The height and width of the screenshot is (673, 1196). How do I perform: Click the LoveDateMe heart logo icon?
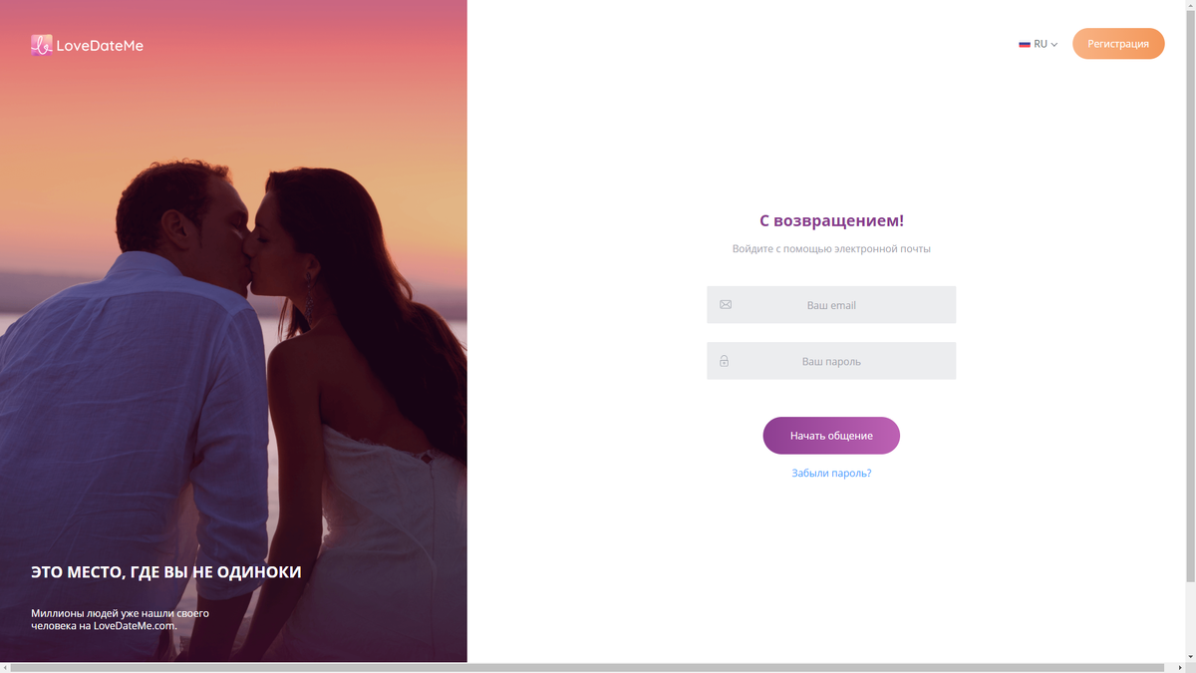click(41, 45)
